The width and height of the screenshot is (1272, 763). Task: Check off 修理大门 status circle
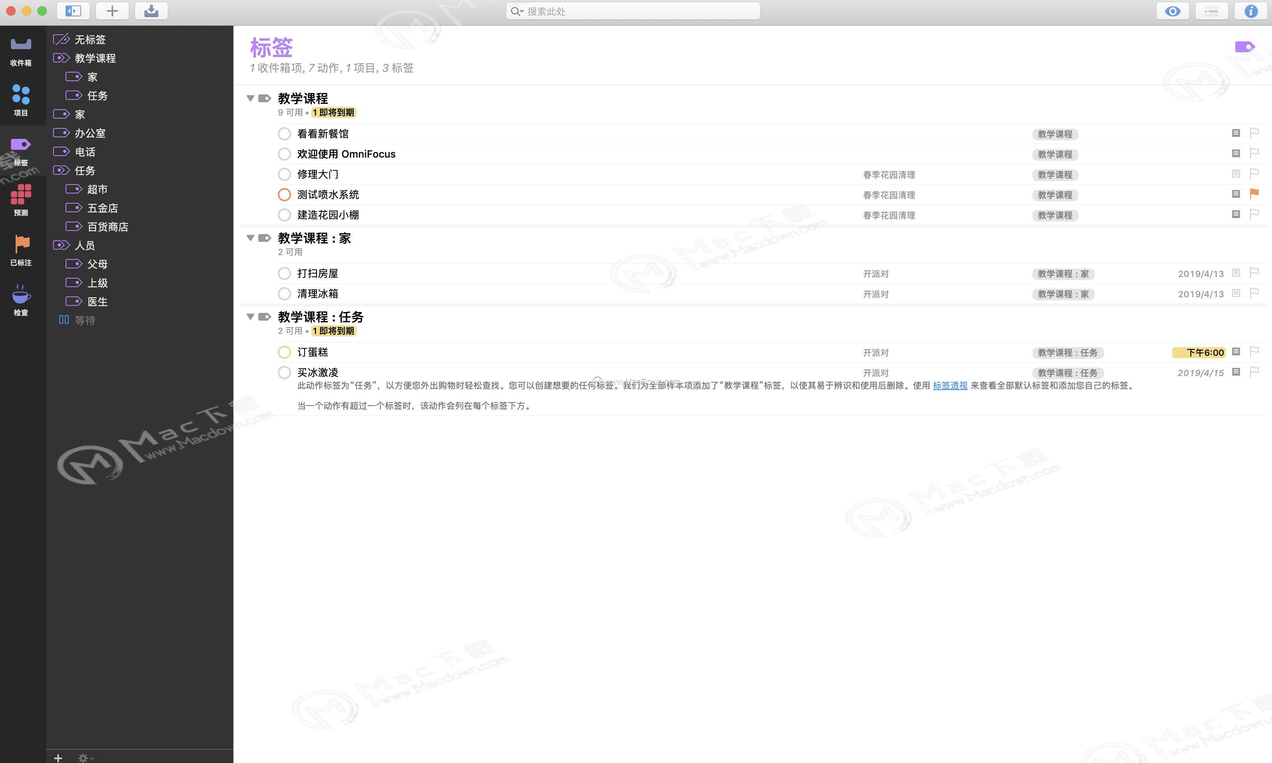point(284,174)
